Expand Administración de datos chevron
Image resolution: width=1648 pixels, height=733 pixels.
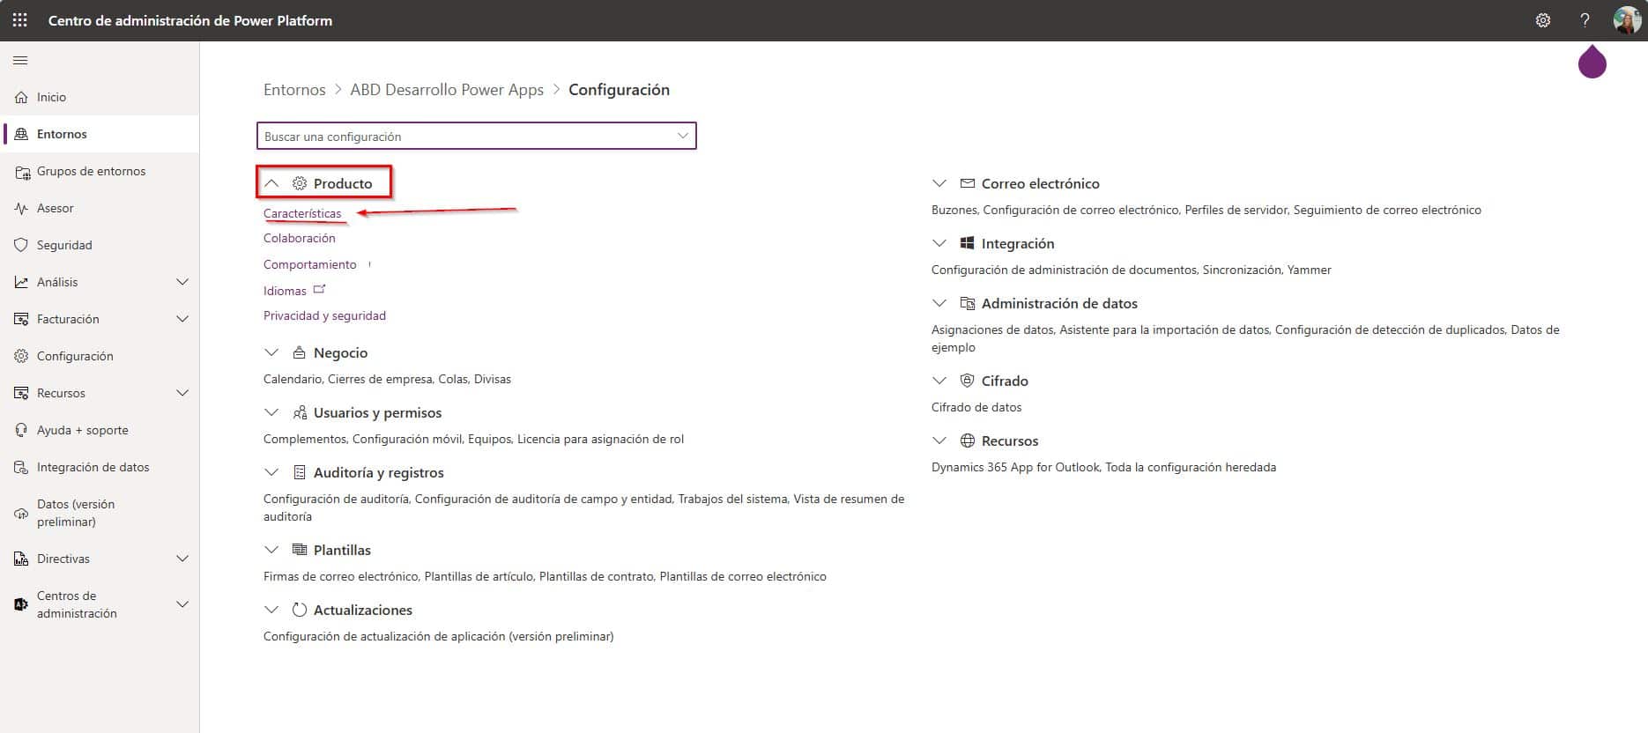[939, 303]
